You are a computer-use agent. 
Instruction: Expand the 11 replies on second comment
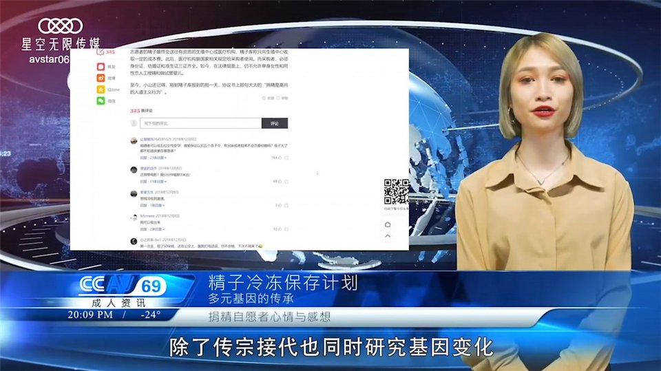click(x=156, y=182)
